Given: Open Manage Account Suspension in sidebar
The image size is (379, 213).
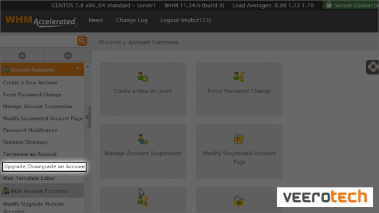Looking at the screenshot, I should (37, 106).
